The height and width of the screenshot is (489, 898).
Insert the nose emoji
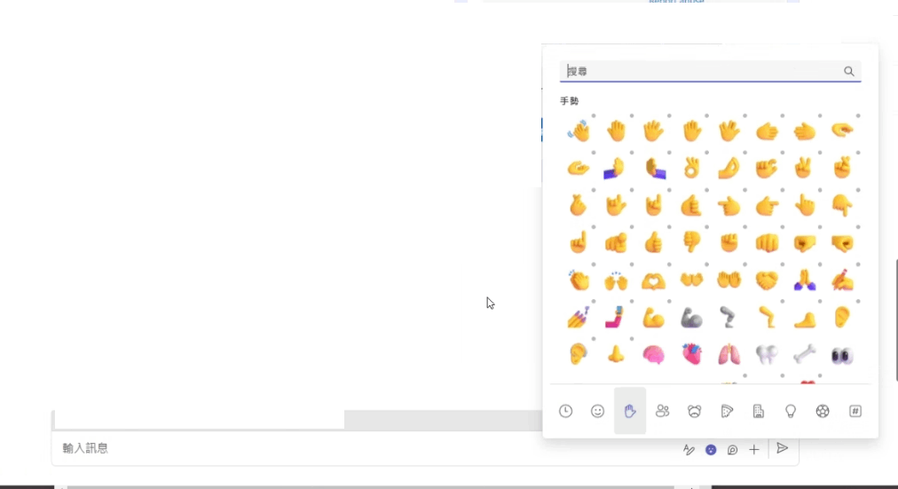point(616,355)
